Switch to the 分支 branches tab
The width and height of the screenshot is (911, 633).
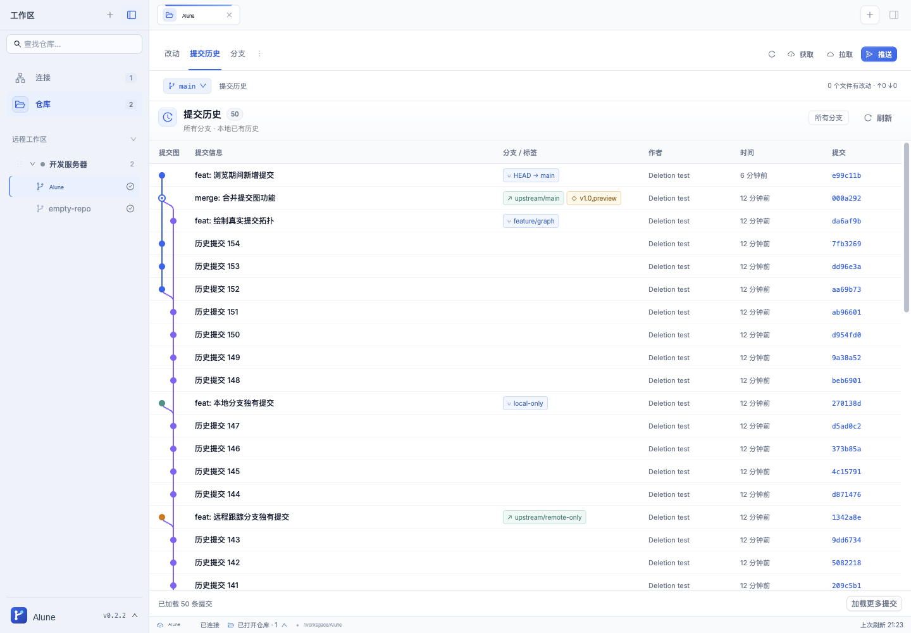point(238,54)
